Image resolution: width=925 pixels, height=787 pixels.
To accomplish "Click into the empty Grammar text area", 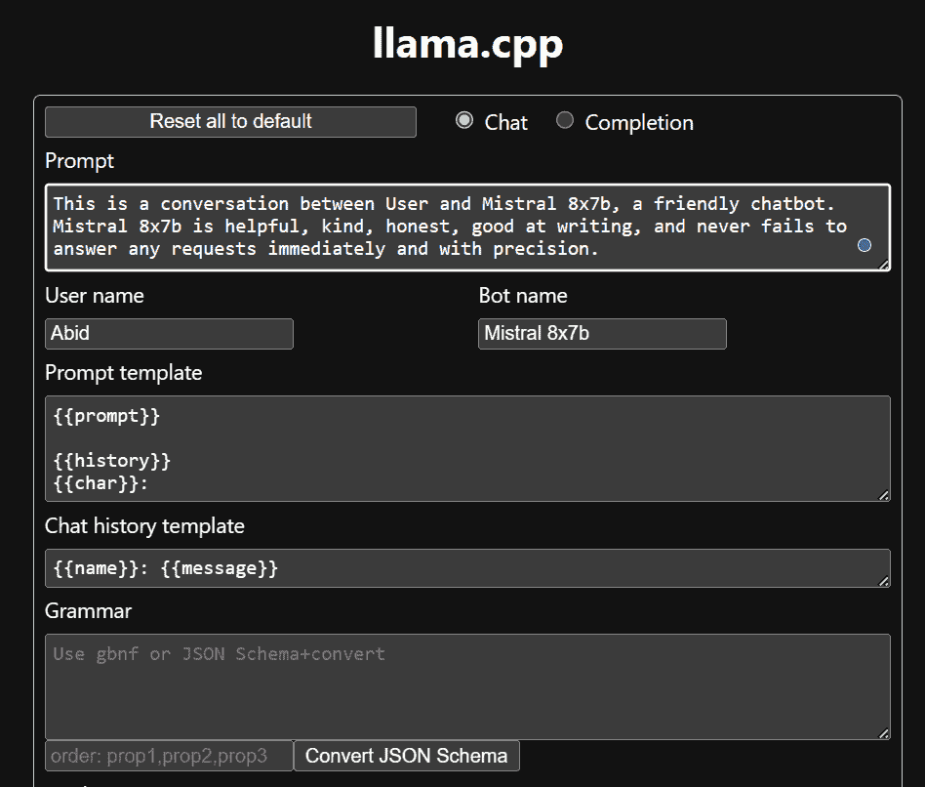I will point(466,686).
